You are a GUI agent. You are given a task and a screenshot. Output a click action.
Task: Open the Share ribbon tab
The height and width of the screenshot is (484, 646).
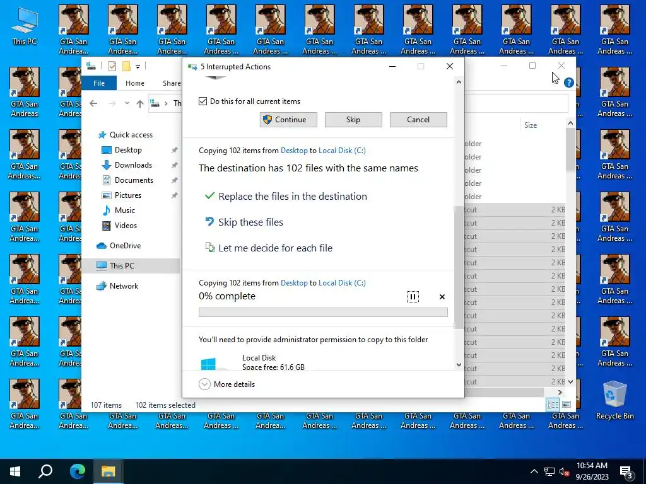pos(172,83)
